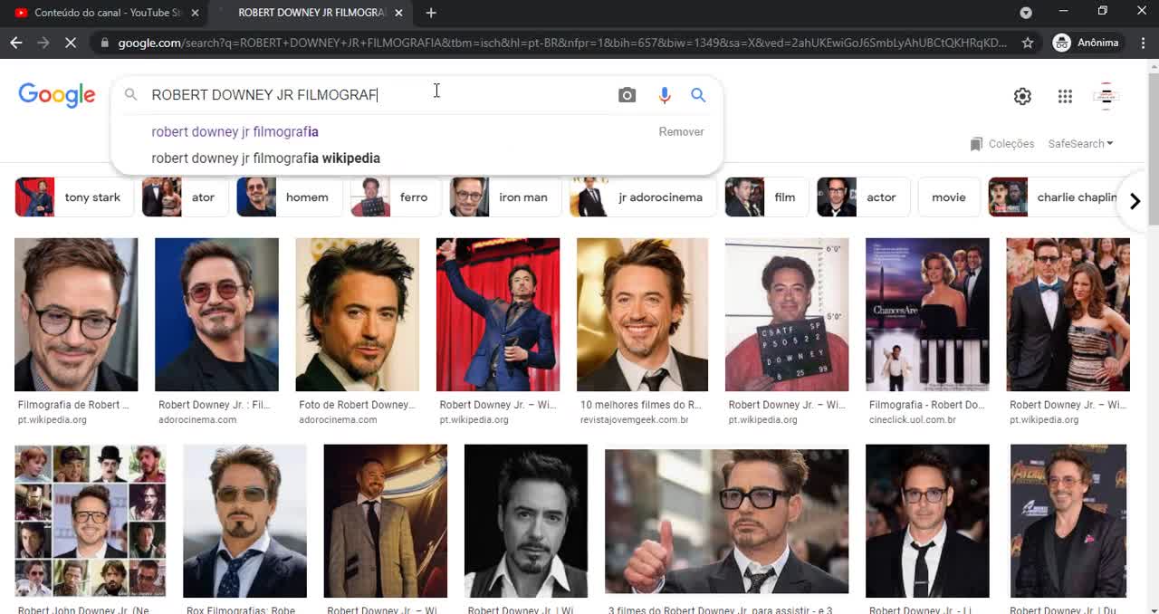Open Box Filmografias image thumbnail
This screenshot has height=614, width=1159.
point(244,521)
